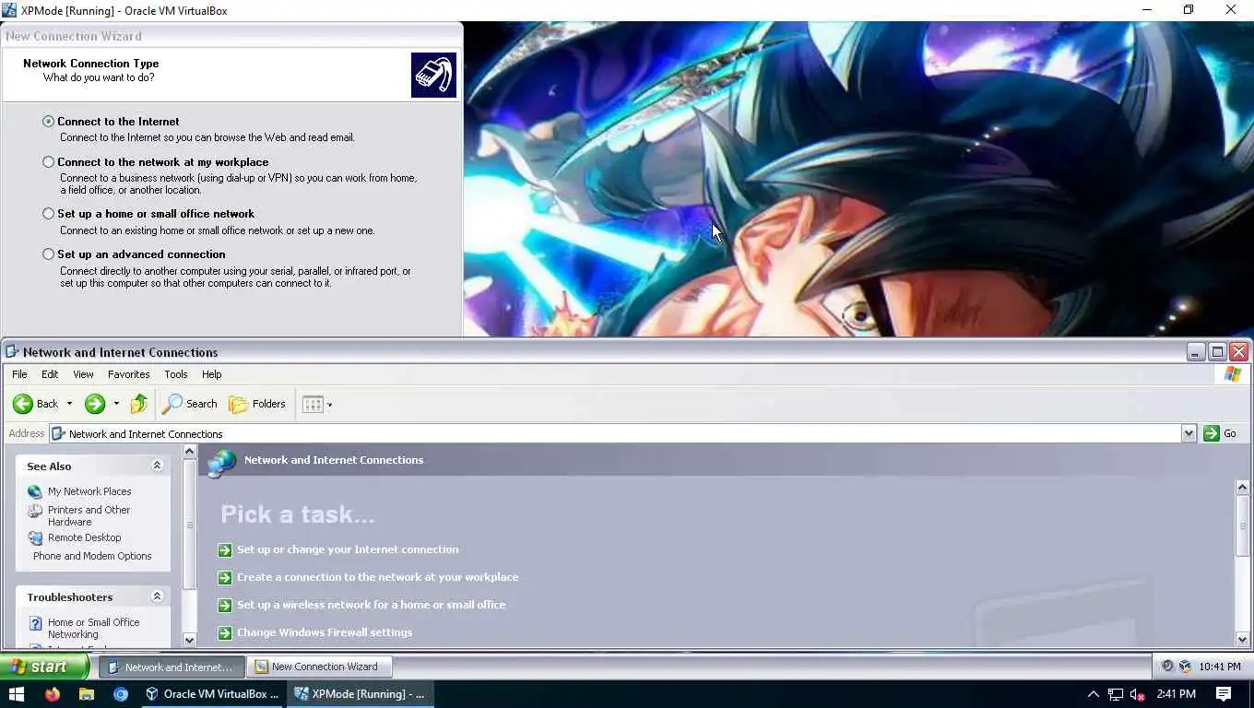Go up one folder level with Up icon
Screen dimensions: 1254x708
click(139, 404)
